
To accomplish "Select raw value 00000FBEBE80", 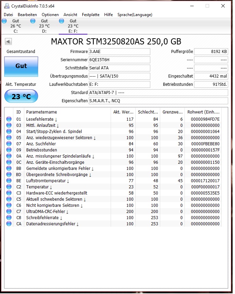I will point(205,144).
